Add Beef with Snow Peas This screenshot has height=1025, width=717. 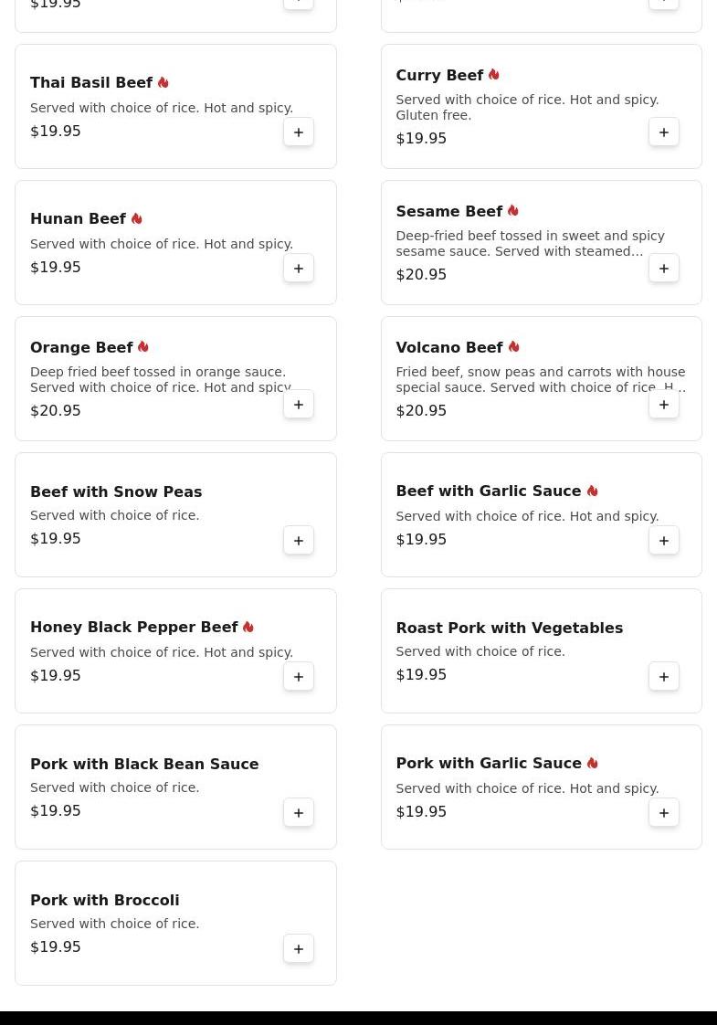299,541
